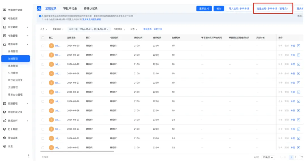Click 补签 in the 2024-08-30 row
The height and width of the screenshot is (161, 306).
(293, 46)
